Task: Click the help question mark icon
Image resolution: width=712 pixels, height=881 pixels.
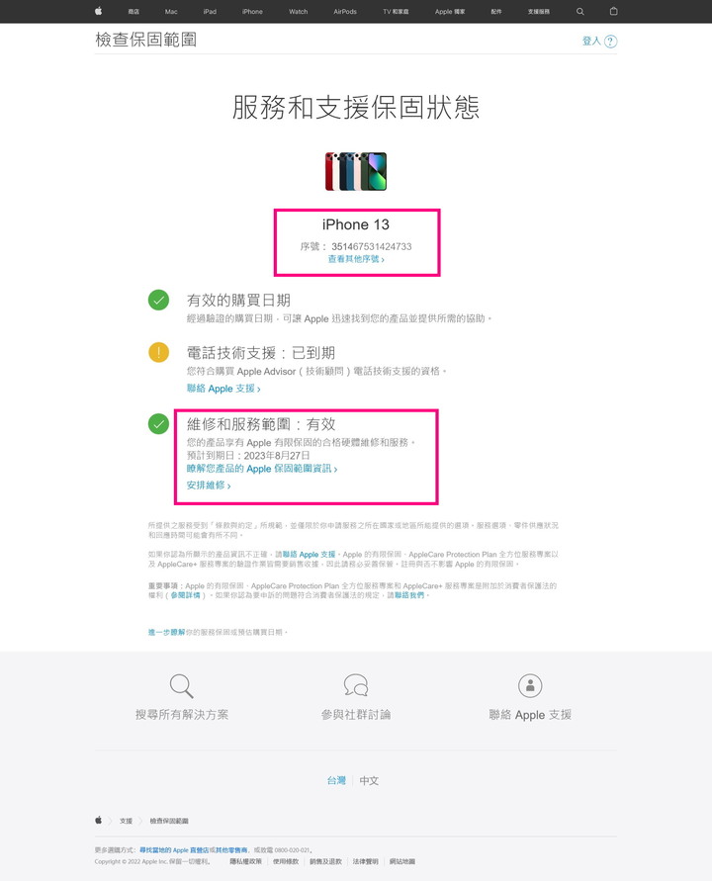Action: 610,41
